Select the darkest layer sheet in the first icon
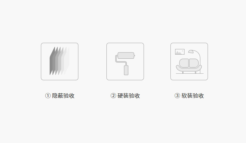 (52, 61)
